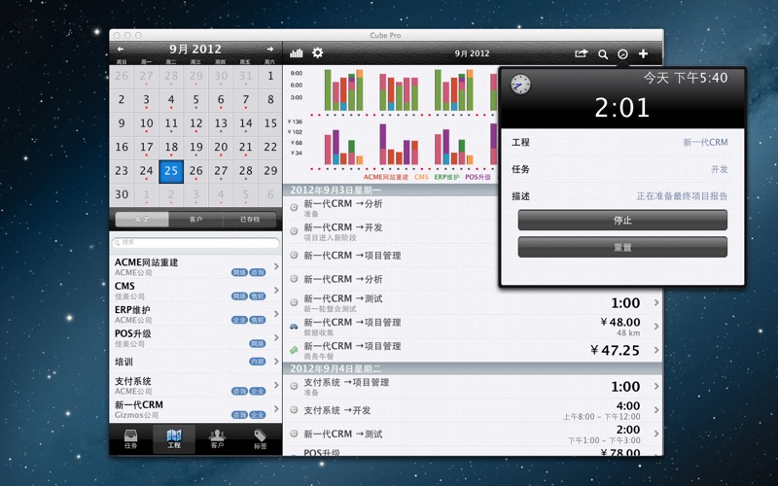This screenshot has height=486, width=778.
Task: Click clock icon on 支付系统 →开发 row
Action: (x=294, y=410)
